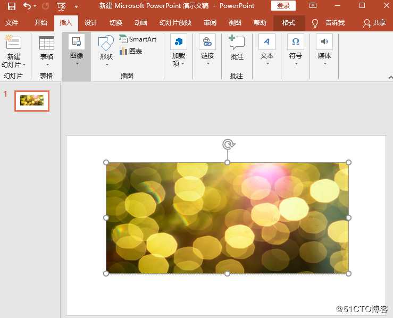Expand the 新建幻灯片 dropdown arrow
Image resolution: width=393 pixels, height=318 pixels.
24,65
